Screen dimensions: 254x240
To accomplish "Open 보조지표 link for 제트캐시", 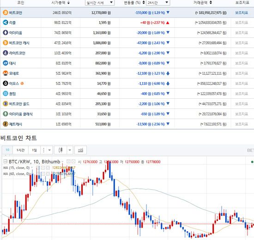I will [x=242, y=124].
